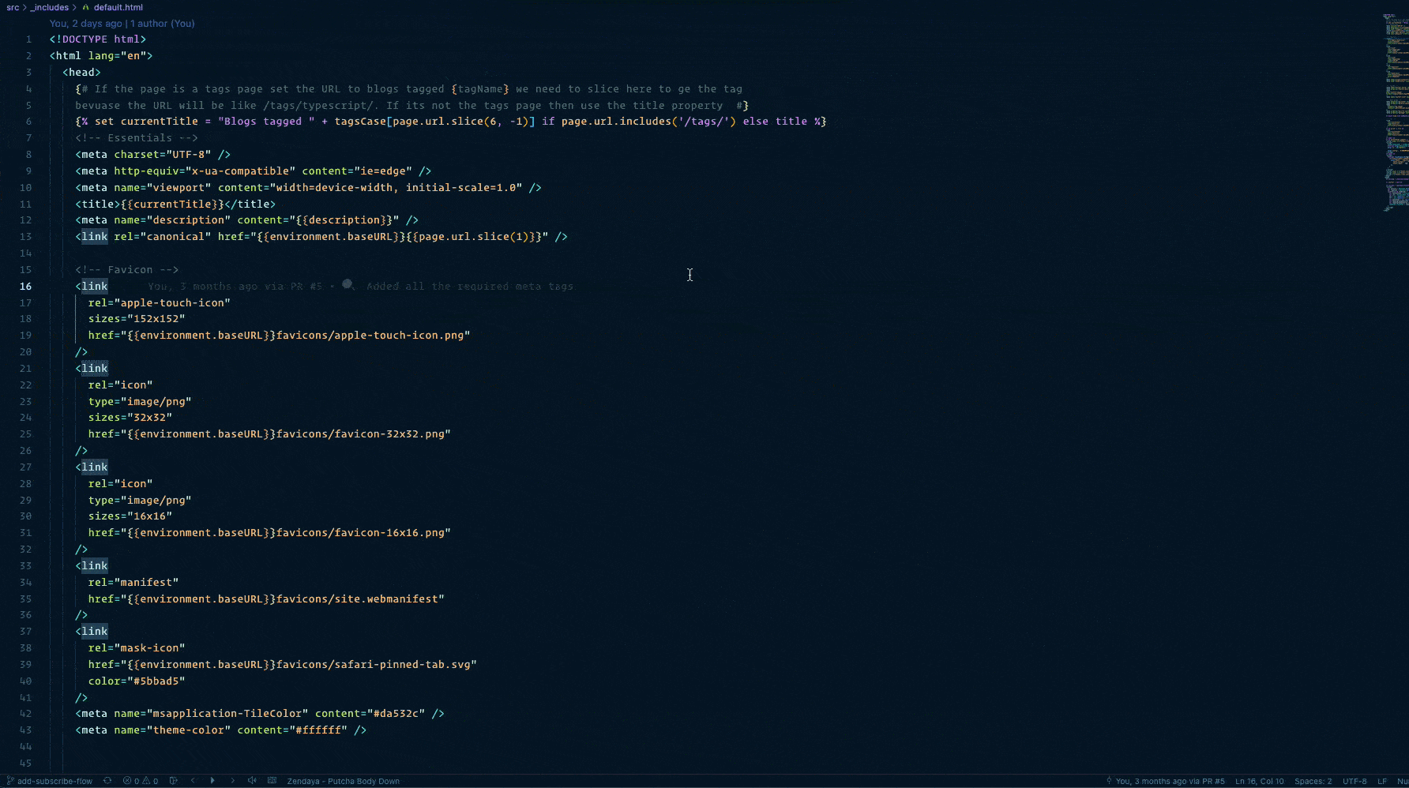Expand the src breadcrumb dropdown
This screenshot has width=1409, height=788.
pos(13,7)
